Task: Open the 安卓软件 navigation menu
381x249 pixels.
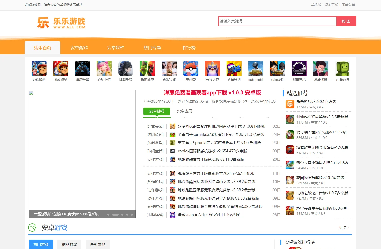Action: [116, 48]
